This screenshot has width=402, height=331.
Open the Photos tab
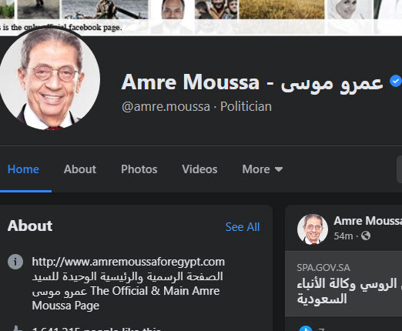(x=139, y=169)
